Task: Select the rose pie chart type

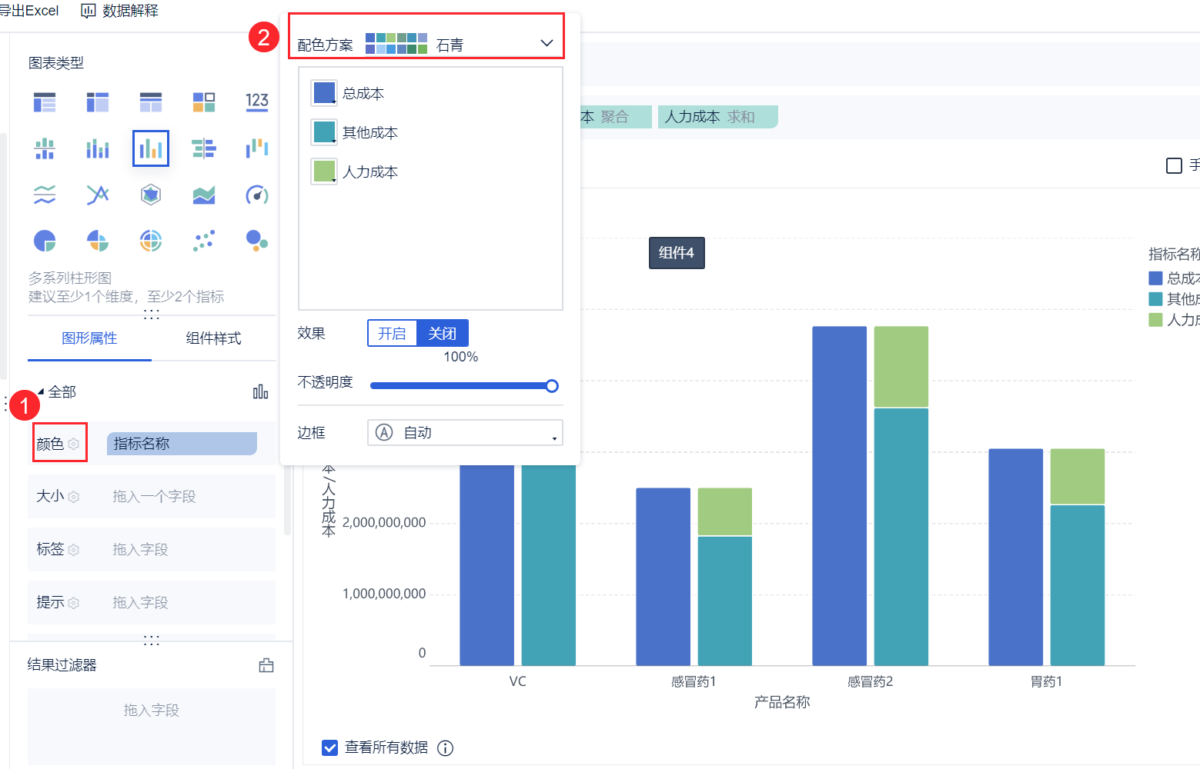Action: coord(98,241)
